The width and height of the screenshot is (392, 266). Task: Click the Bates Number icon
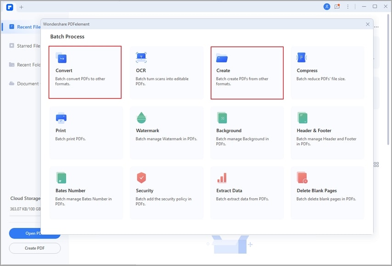(61, 178)
